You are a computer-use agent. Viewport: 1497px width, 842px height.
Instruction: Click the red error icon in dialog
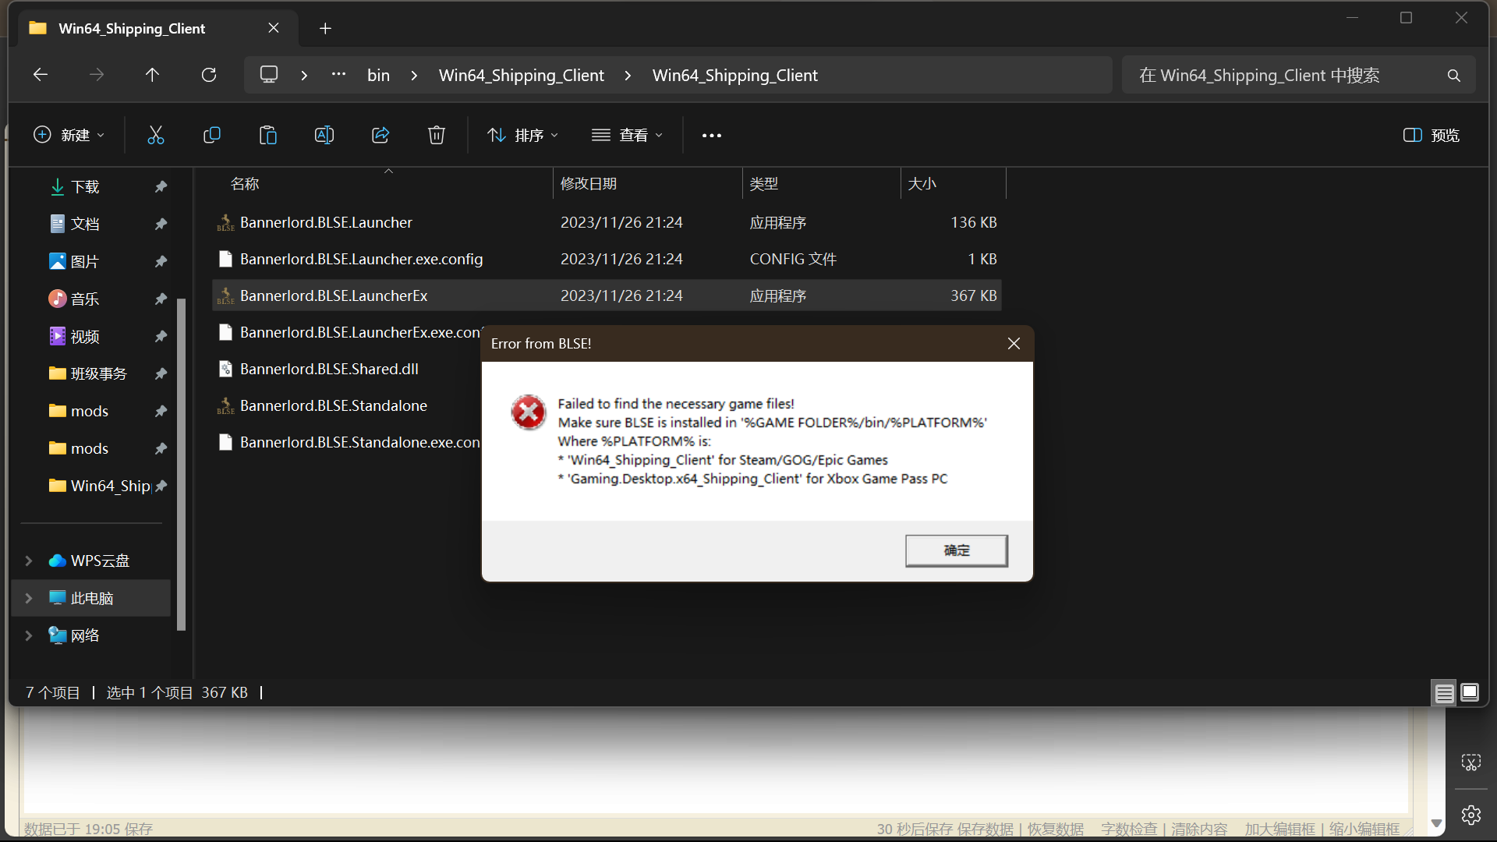tap(528, 412)
